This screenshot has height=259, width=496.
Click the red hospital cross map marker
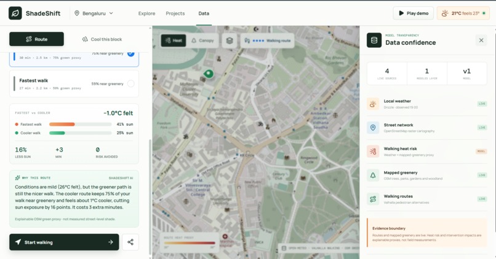[x=225, y=237]
